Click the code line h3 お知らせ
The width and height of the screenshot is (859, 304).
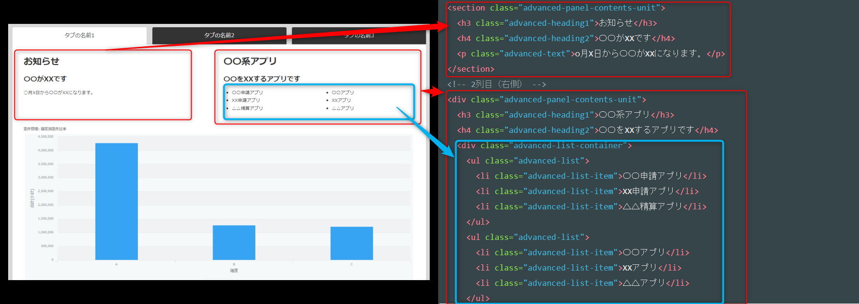coord(557,23)
